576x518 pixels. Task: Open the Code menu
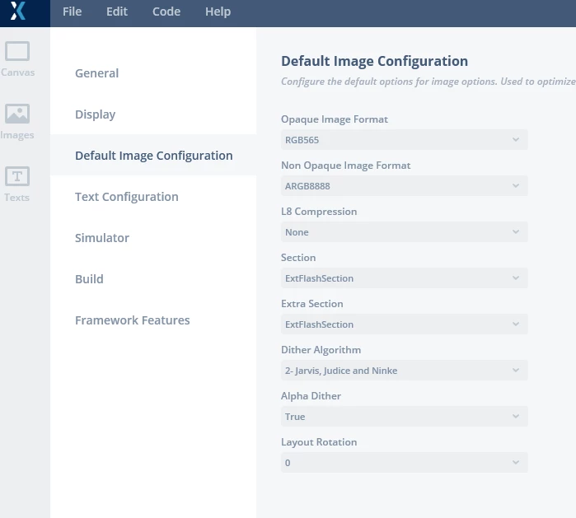166,12
